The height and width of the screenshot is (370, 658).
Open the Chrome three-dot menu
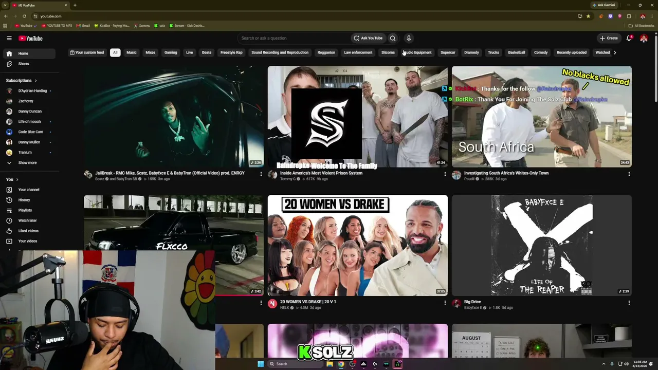(651, 16)
